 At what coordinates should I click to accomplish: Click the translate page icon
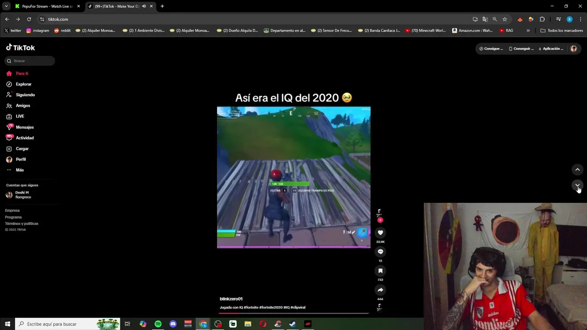tap(485, 19)
